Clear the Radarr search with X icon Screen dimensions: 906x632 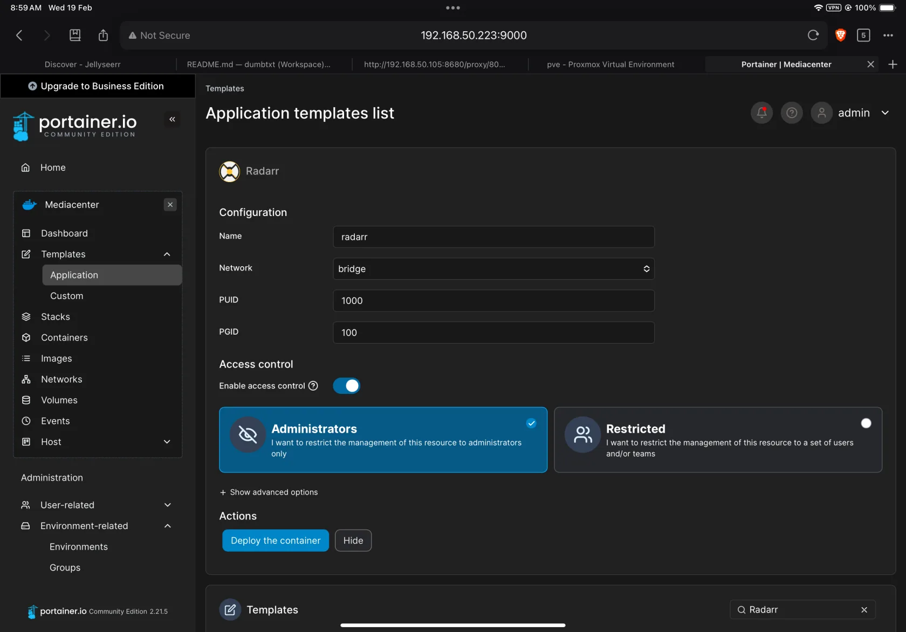pyautogui.click(x=864, y=609)
